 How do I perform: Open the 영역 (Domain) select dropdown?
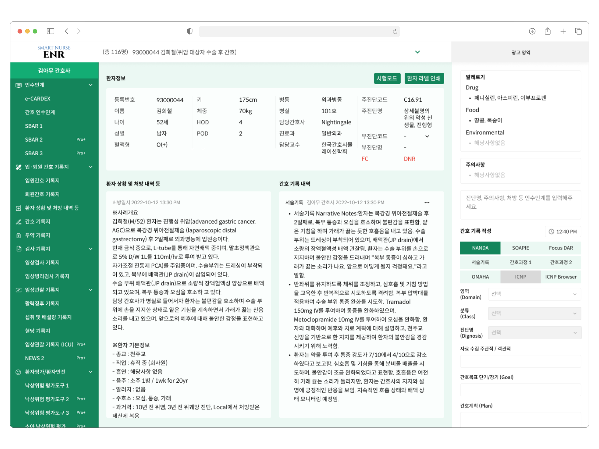coord(534,294)
